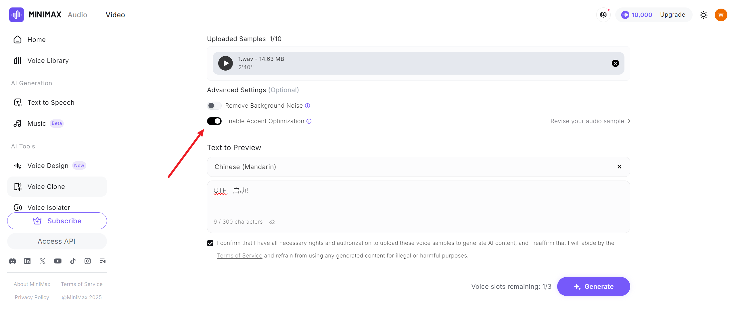
Task: Switch to the Video tab
Action: tap(115, 15)
